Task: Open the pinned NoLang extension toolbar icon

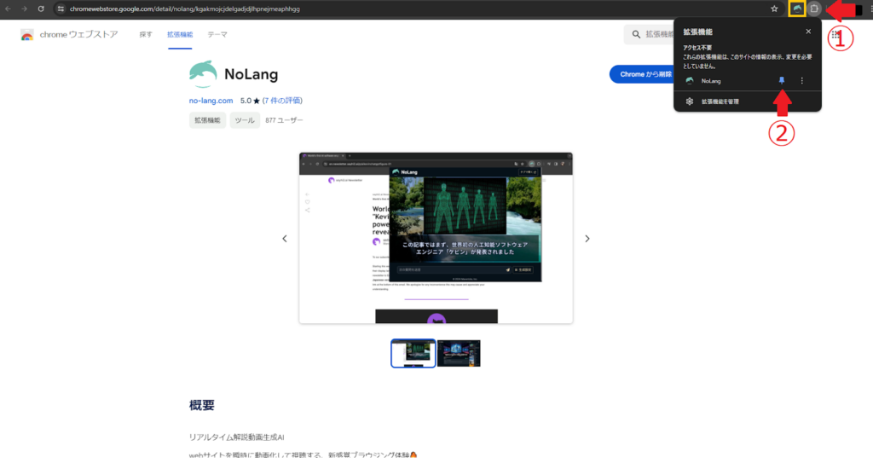Action: [797, 9]
